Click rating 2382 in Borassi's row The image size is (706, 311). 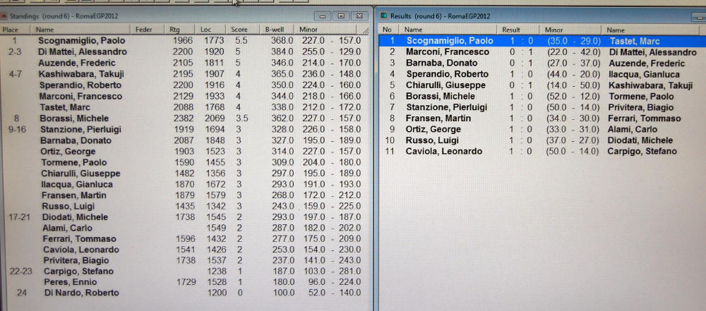click(183, 118)
